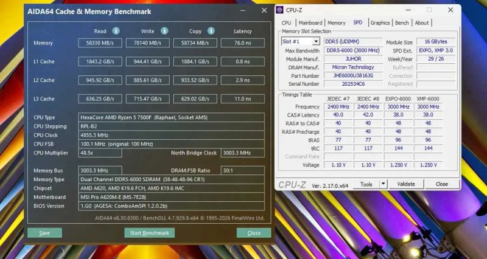Screen dimensions: 487x259
Task: Click the Memory Latency value 76.0 ns
Action: click(x=242, y=43)
